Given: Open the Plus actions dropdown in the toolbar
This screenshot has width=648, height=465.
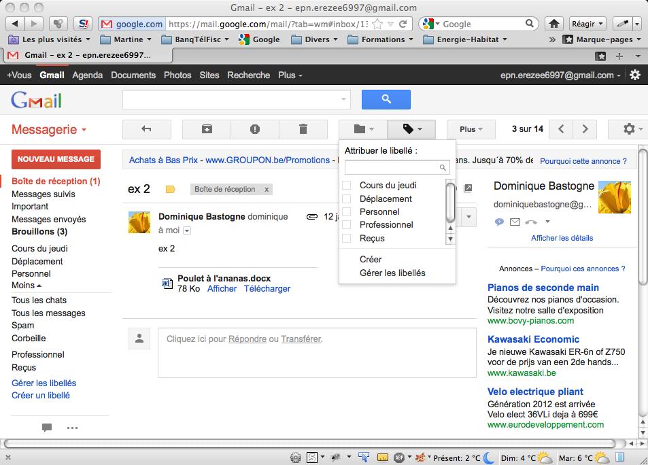Looking at the screenshot, I should click(x=471, y=129).
